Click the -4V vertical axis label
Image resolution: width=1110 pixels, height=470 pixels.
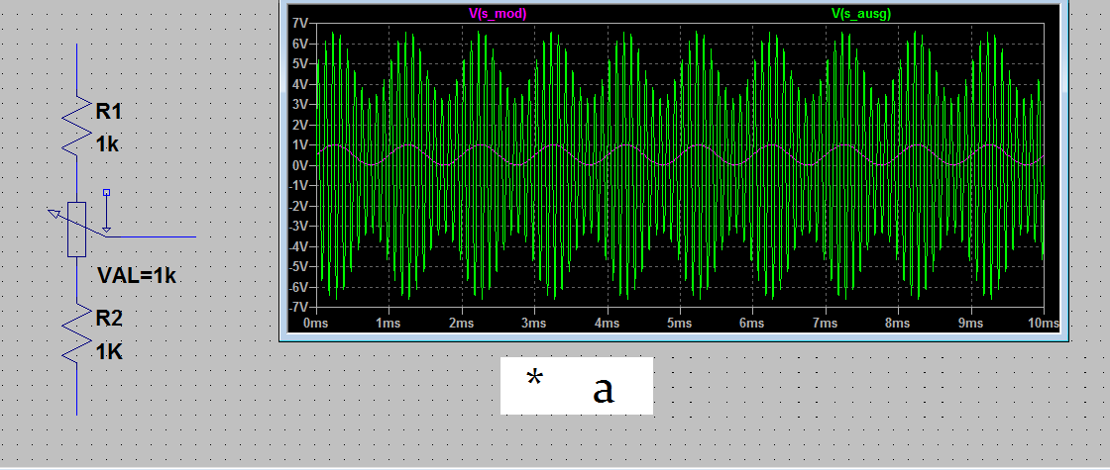[298, 246]
